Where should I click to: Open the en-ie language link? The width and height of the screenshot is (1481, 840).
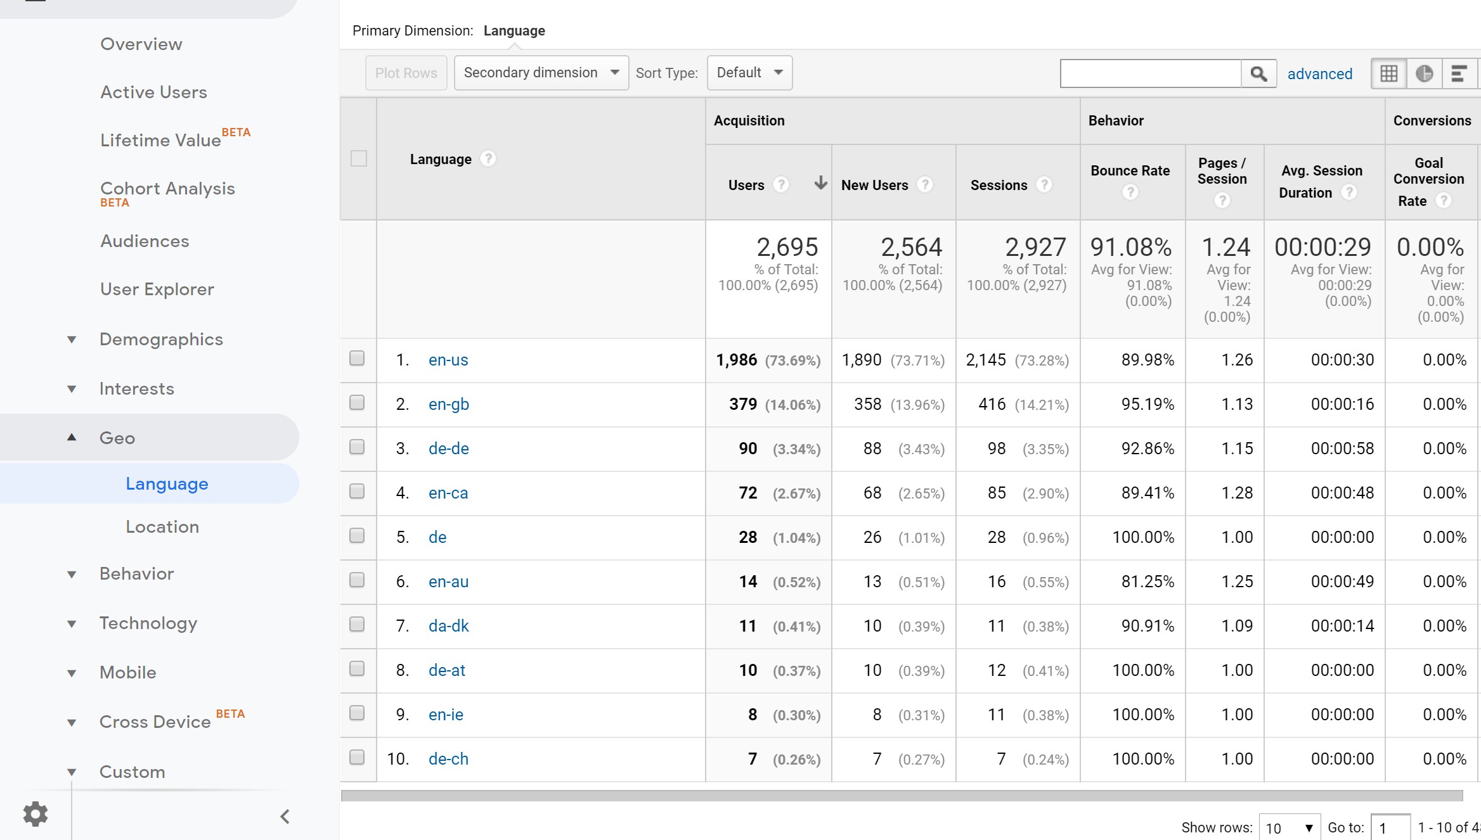tap(446, 715)
